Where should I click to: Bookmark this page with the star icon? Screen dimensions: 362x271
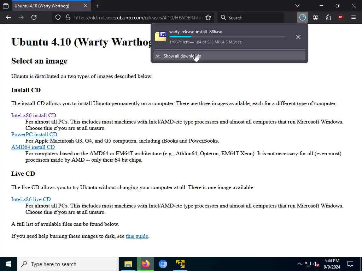point(208,18)
